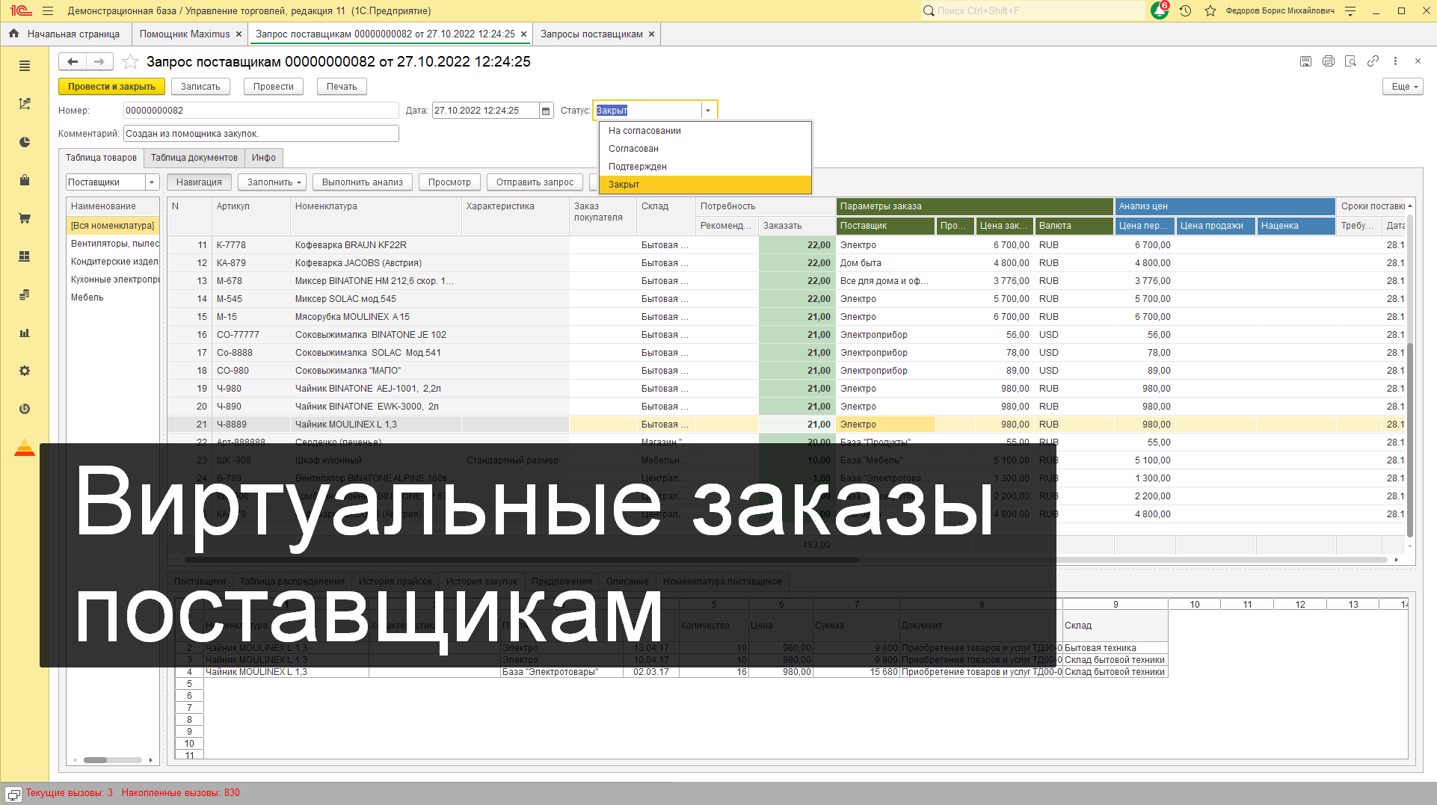Screen dimensions: 1437x805
Task: Open the shopping cart purchases icon in sidebar
Action: point(25,218)
